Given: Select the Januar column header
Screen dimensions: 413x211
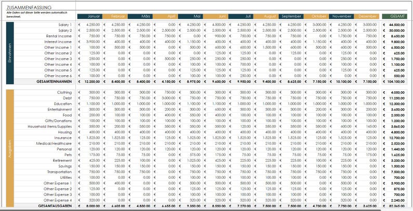Looking at the screenshot, I should [x=90, y=16].
